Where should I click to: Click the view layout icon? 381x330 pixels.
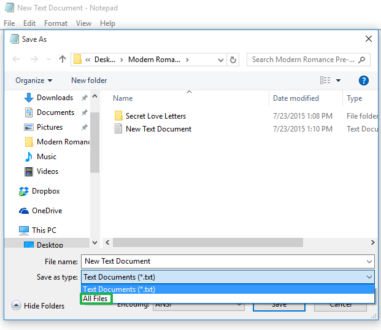[325, 81]
